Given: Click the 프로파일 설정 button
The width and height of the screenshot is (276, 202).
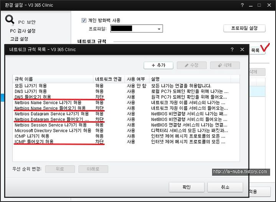Looking at the screenshot, I should [x=244, y=28].
